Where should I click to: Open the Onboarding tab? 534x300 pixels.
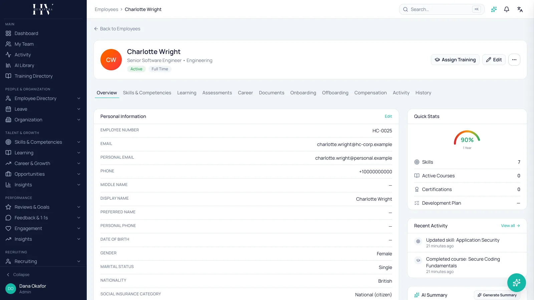pyautogui.click(x=303, y=93)
